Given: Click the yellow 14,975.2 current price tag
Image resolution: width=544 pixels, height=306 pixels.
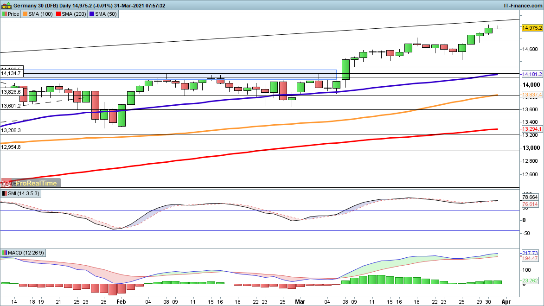Looking at the screenshot, I should tap(532, 28).
